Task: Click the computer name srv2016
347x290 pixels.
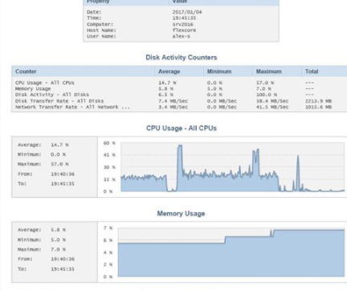Action: point(182,24)
